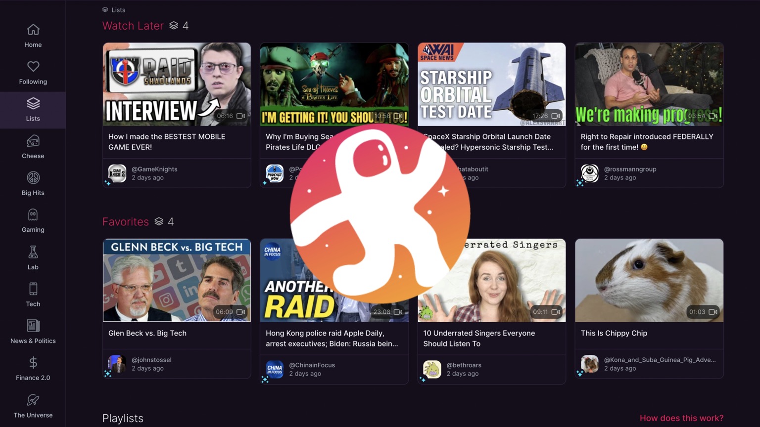
Task: Play the We're making progress thumbnail
Action: (649, 84)
